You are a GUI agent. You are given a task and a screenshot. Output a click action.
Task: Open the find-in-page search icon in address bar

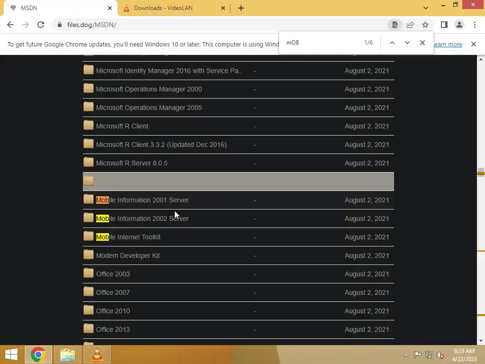[395, 25]
